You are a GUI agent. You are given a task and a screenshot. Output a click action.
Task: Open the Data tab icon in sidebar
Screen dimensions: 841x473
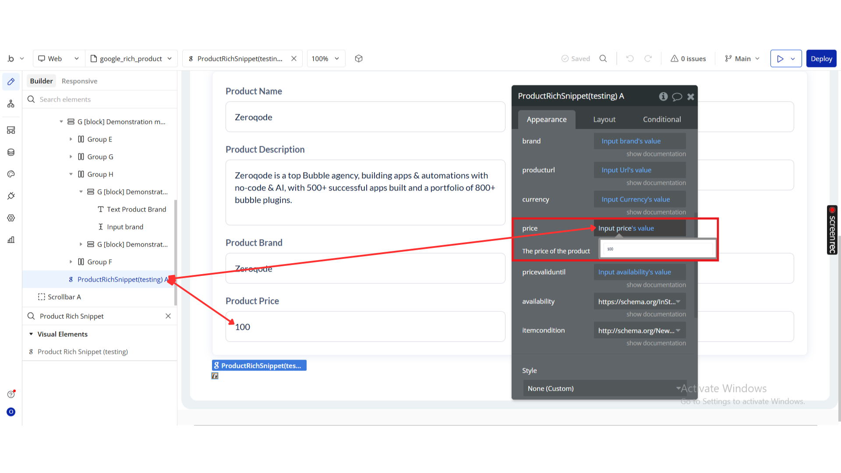pyautogui.click(x=11, y=152)
